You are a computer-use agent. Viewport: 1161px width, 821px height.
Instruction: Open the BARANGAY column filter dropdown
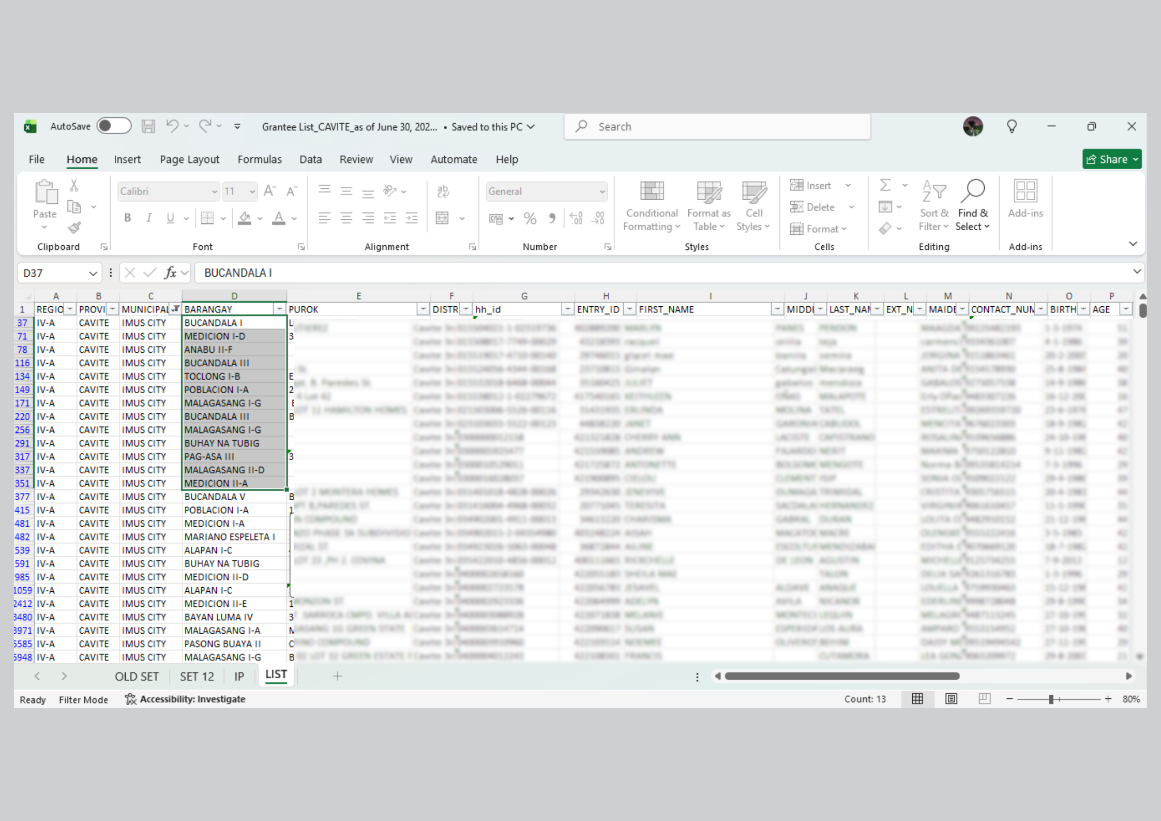coord(279,309)
